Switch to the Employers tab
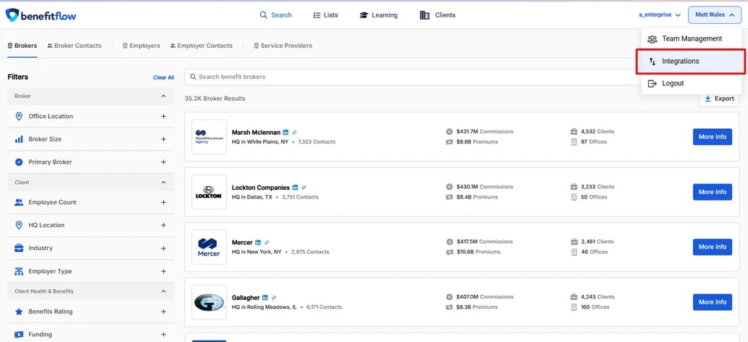 [x=141, y=46]
